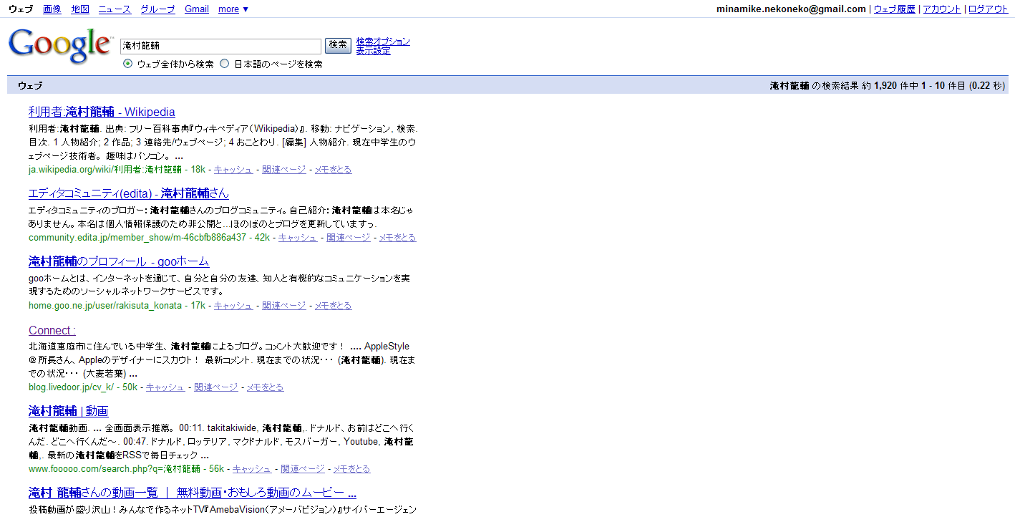Click the ログアウト link
Screen dimensions: 1015x517
989,9
